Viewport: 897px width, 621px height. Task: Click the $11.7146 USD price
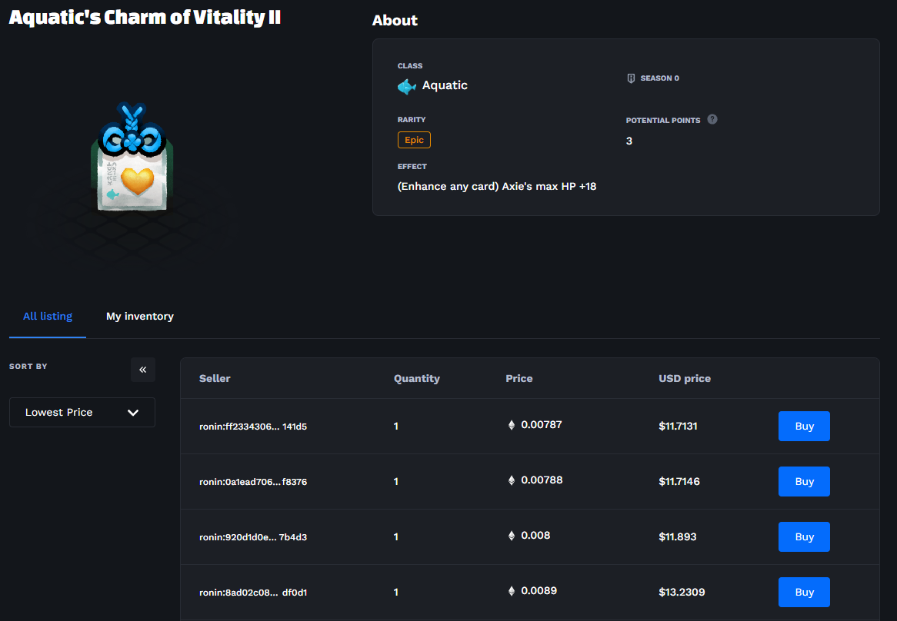[x=679, y=482]
